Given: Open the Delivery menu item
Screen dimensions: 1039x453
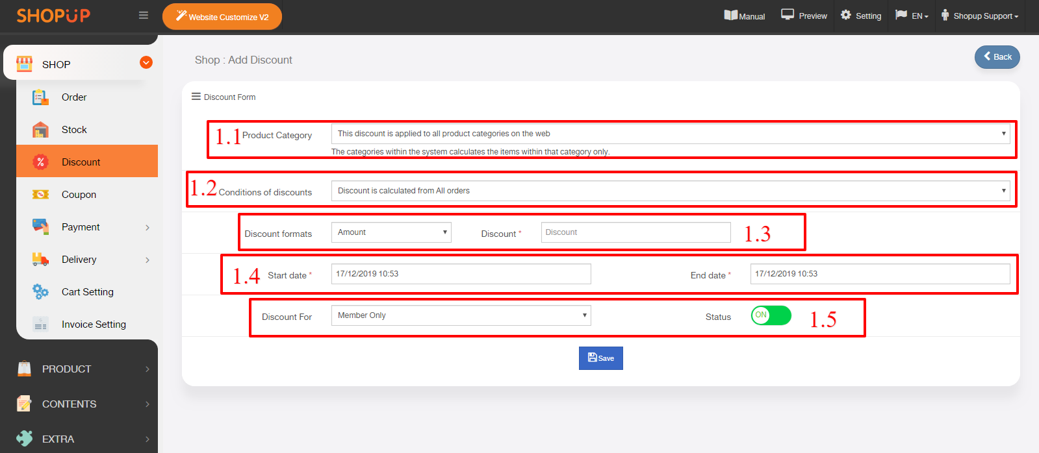Looking at the screenshot, I should click(79, 260).
